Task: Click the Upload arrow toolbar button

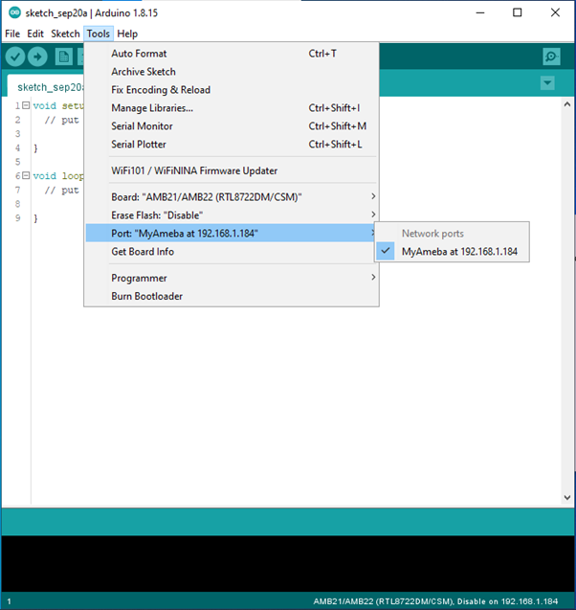Action: pyautogui.click(x=37, y=56)
